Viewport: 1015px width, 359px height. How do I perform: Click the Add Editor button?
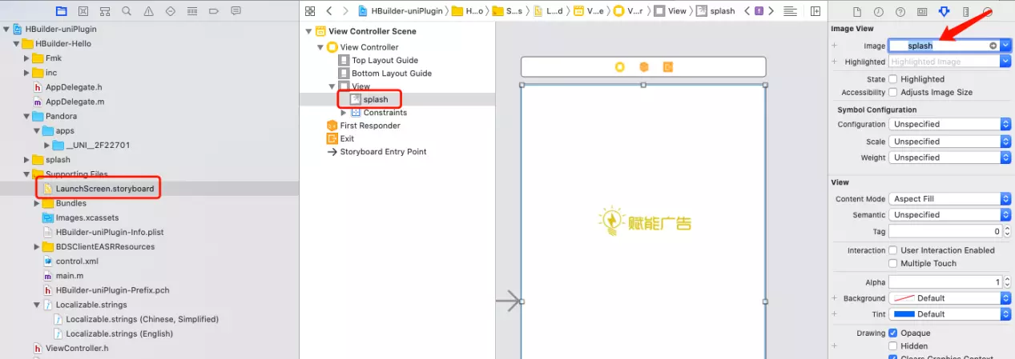pos(816,11)
